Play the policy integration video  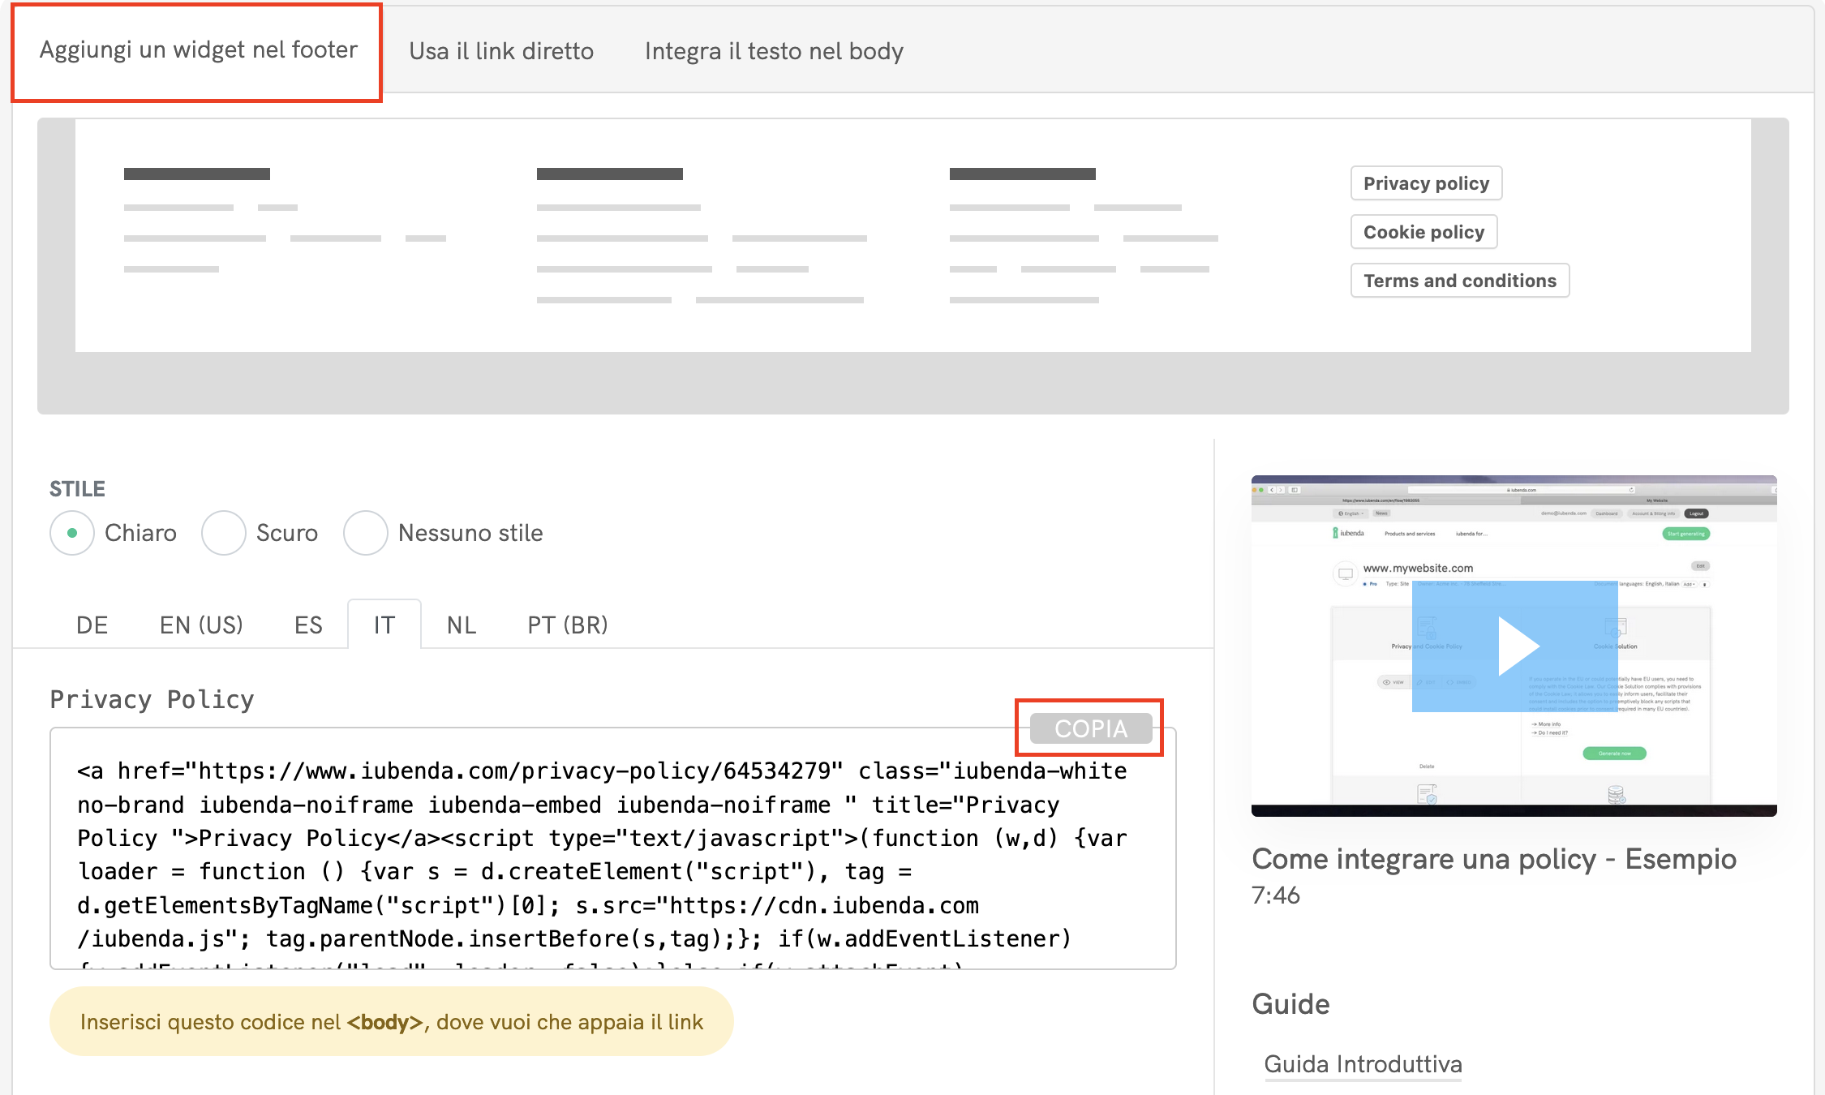(x=1515, y=646)
